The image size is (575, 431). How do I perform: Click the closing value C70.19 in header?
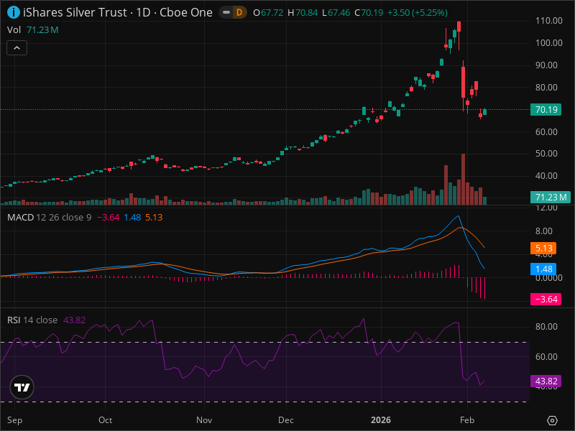[369, 13]
